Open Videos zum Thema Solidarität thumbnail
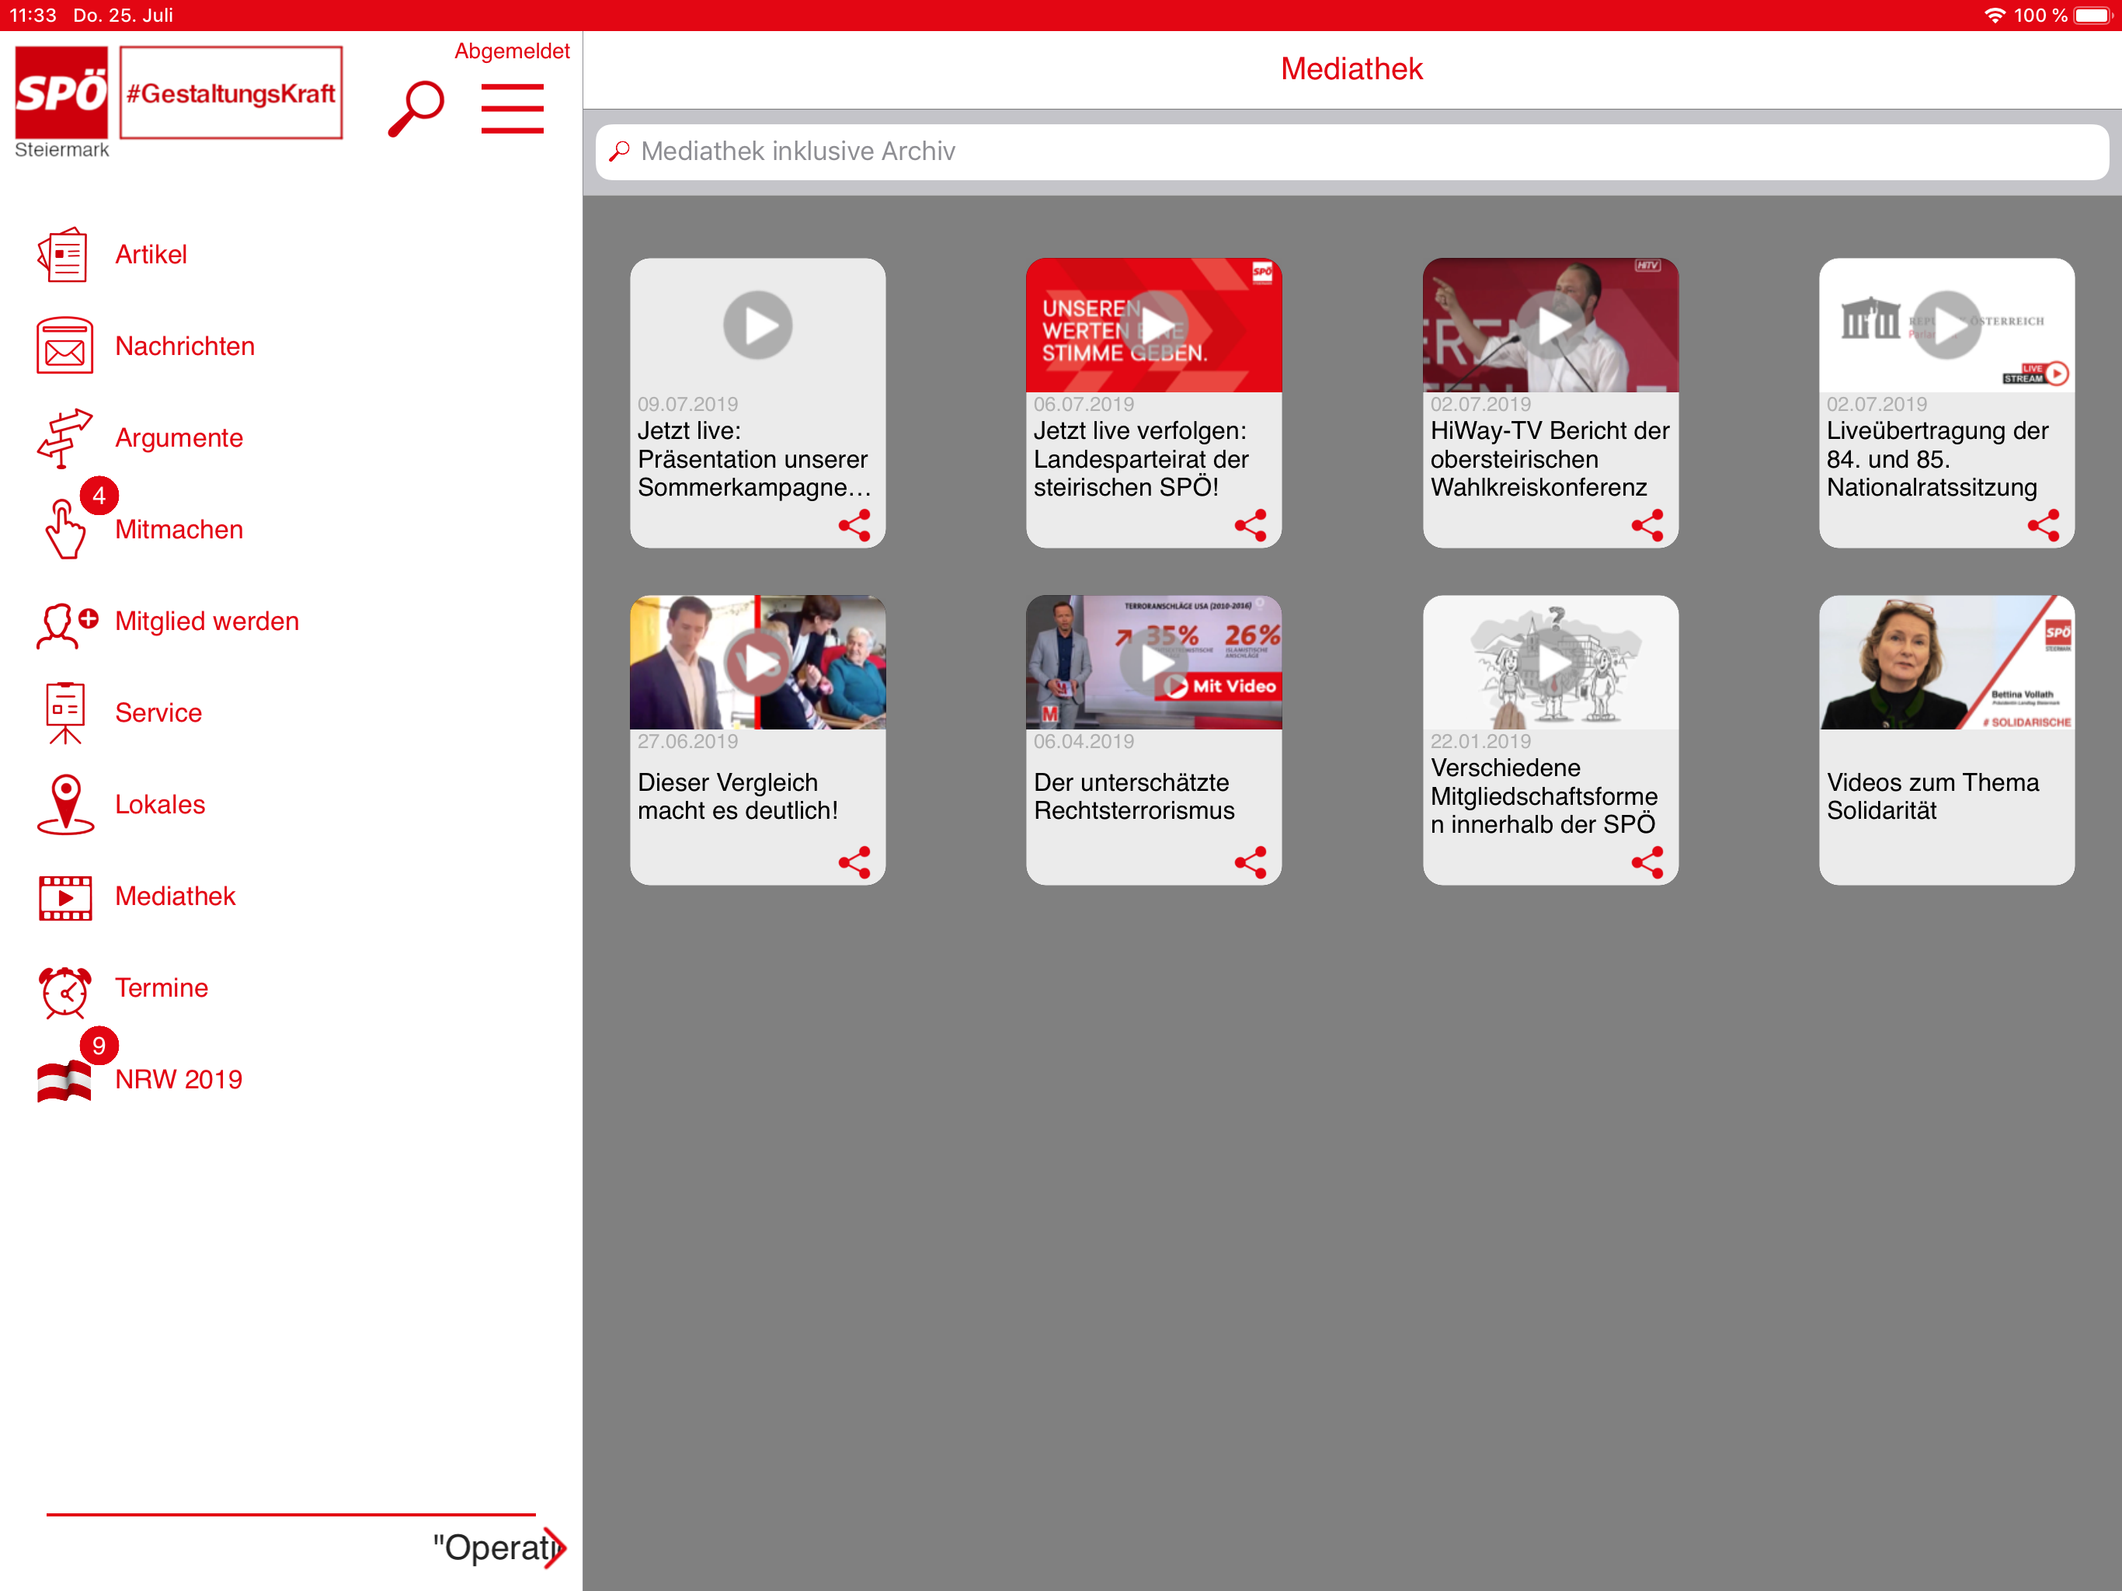The image size is (2122, 1591). [1946, 663]
